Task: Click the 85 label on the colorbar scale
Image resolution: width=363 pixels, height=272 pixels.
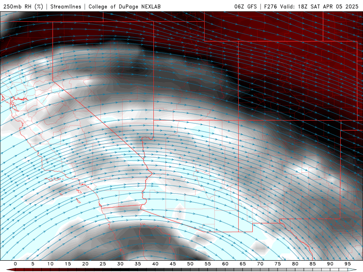Action: (x=313, y=264)
